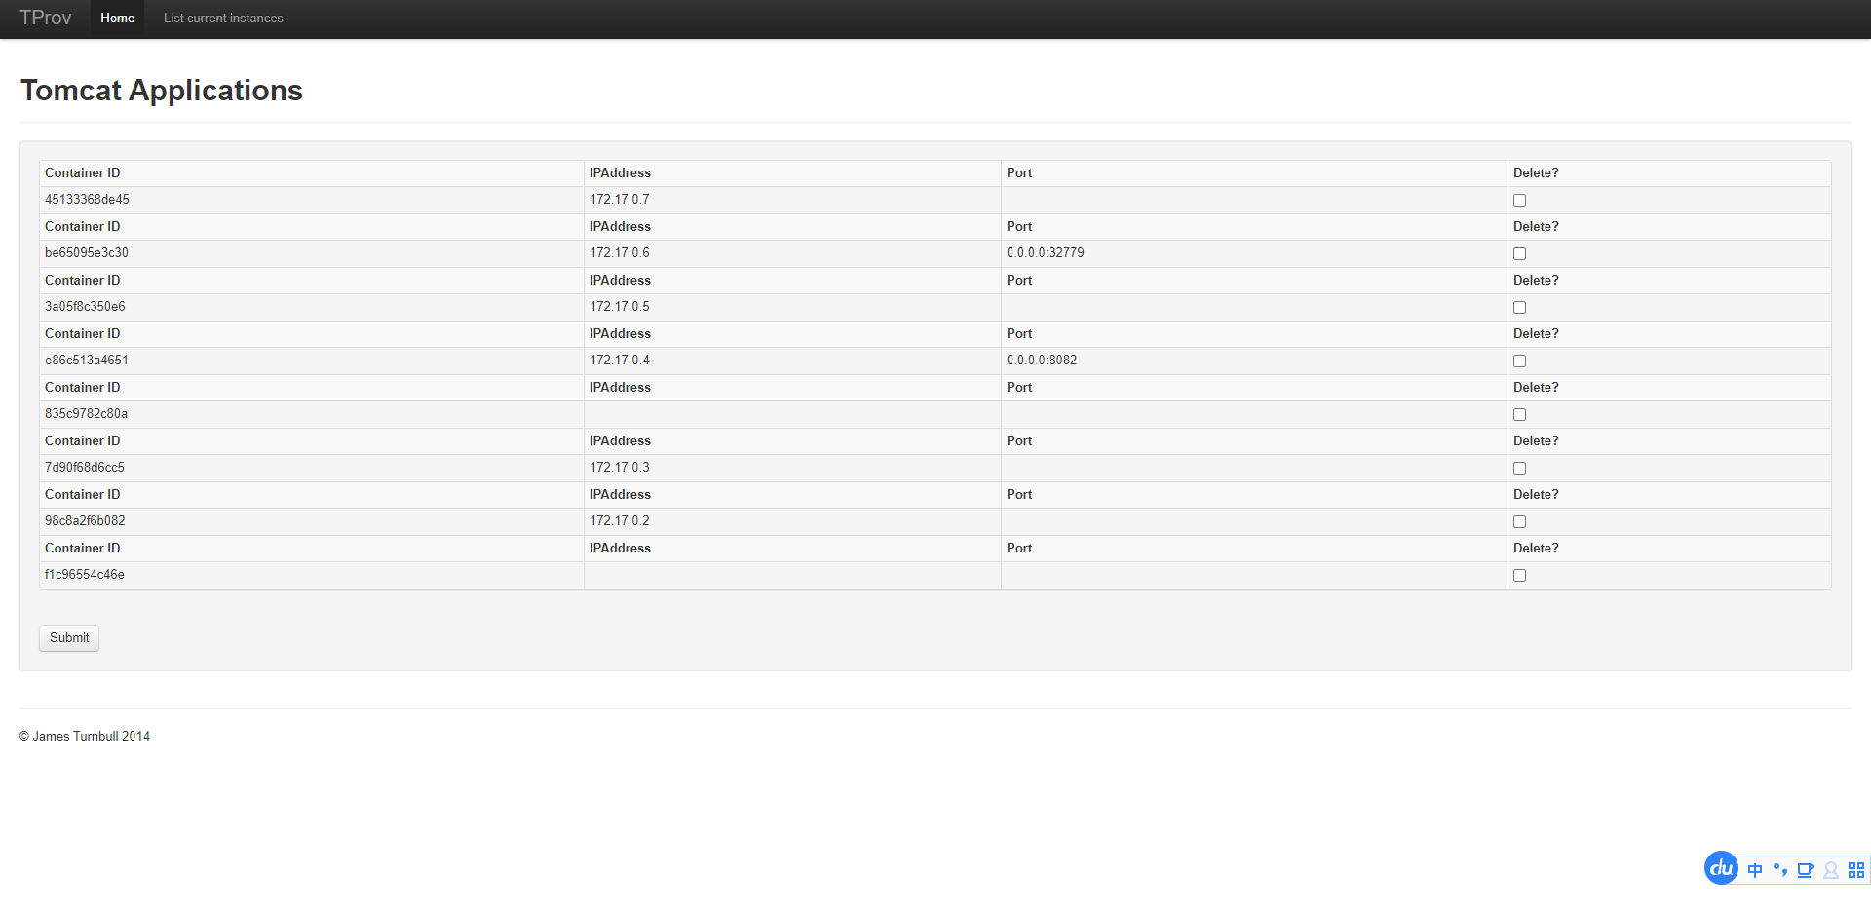Click IP address 172.17.0.2
Viewport: 1871px width, 913px height.
tap(620, 521)
